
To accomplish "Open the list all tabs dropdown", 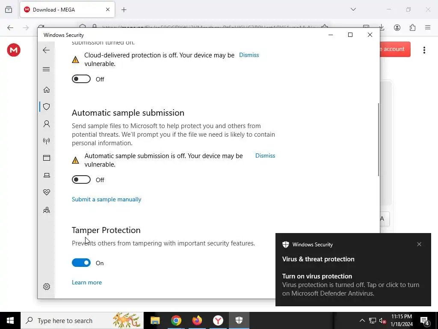I will [353, 9].
